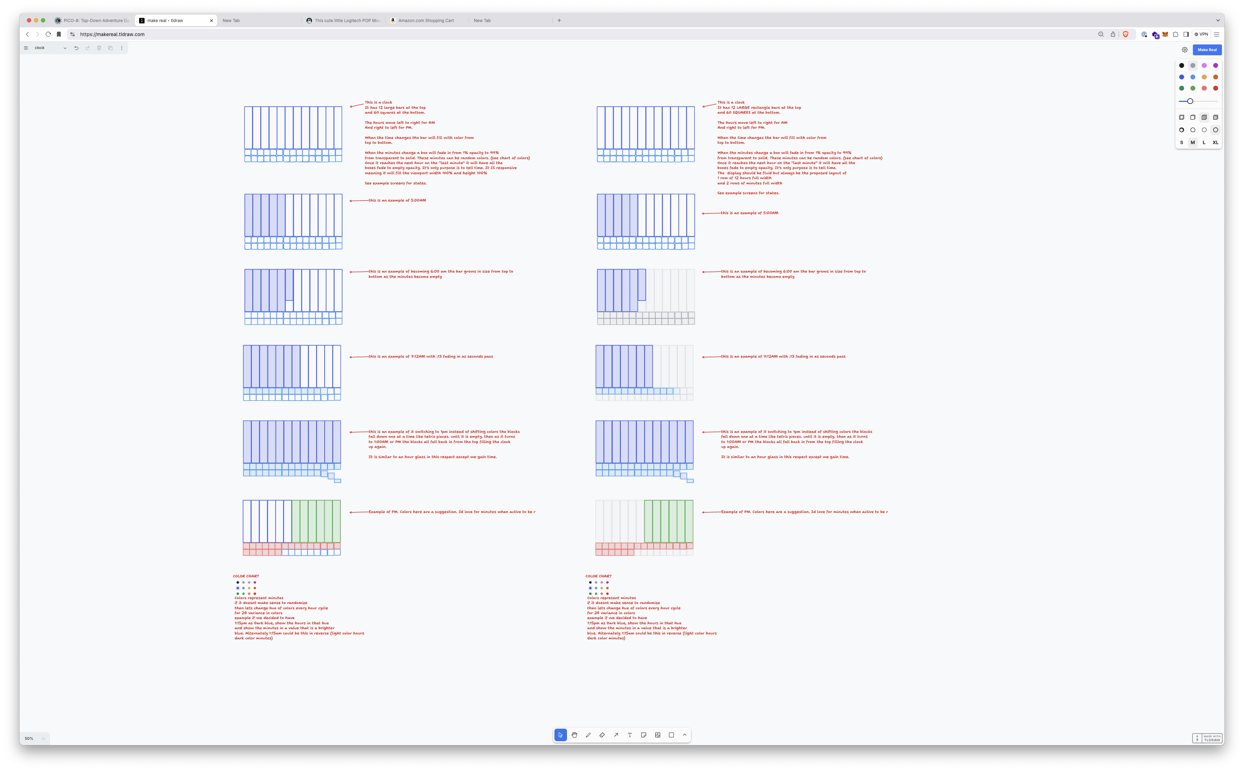Viewport: 1244px width, 771px height.
Task: Expand more shape tools chevron
Action: 685,735
